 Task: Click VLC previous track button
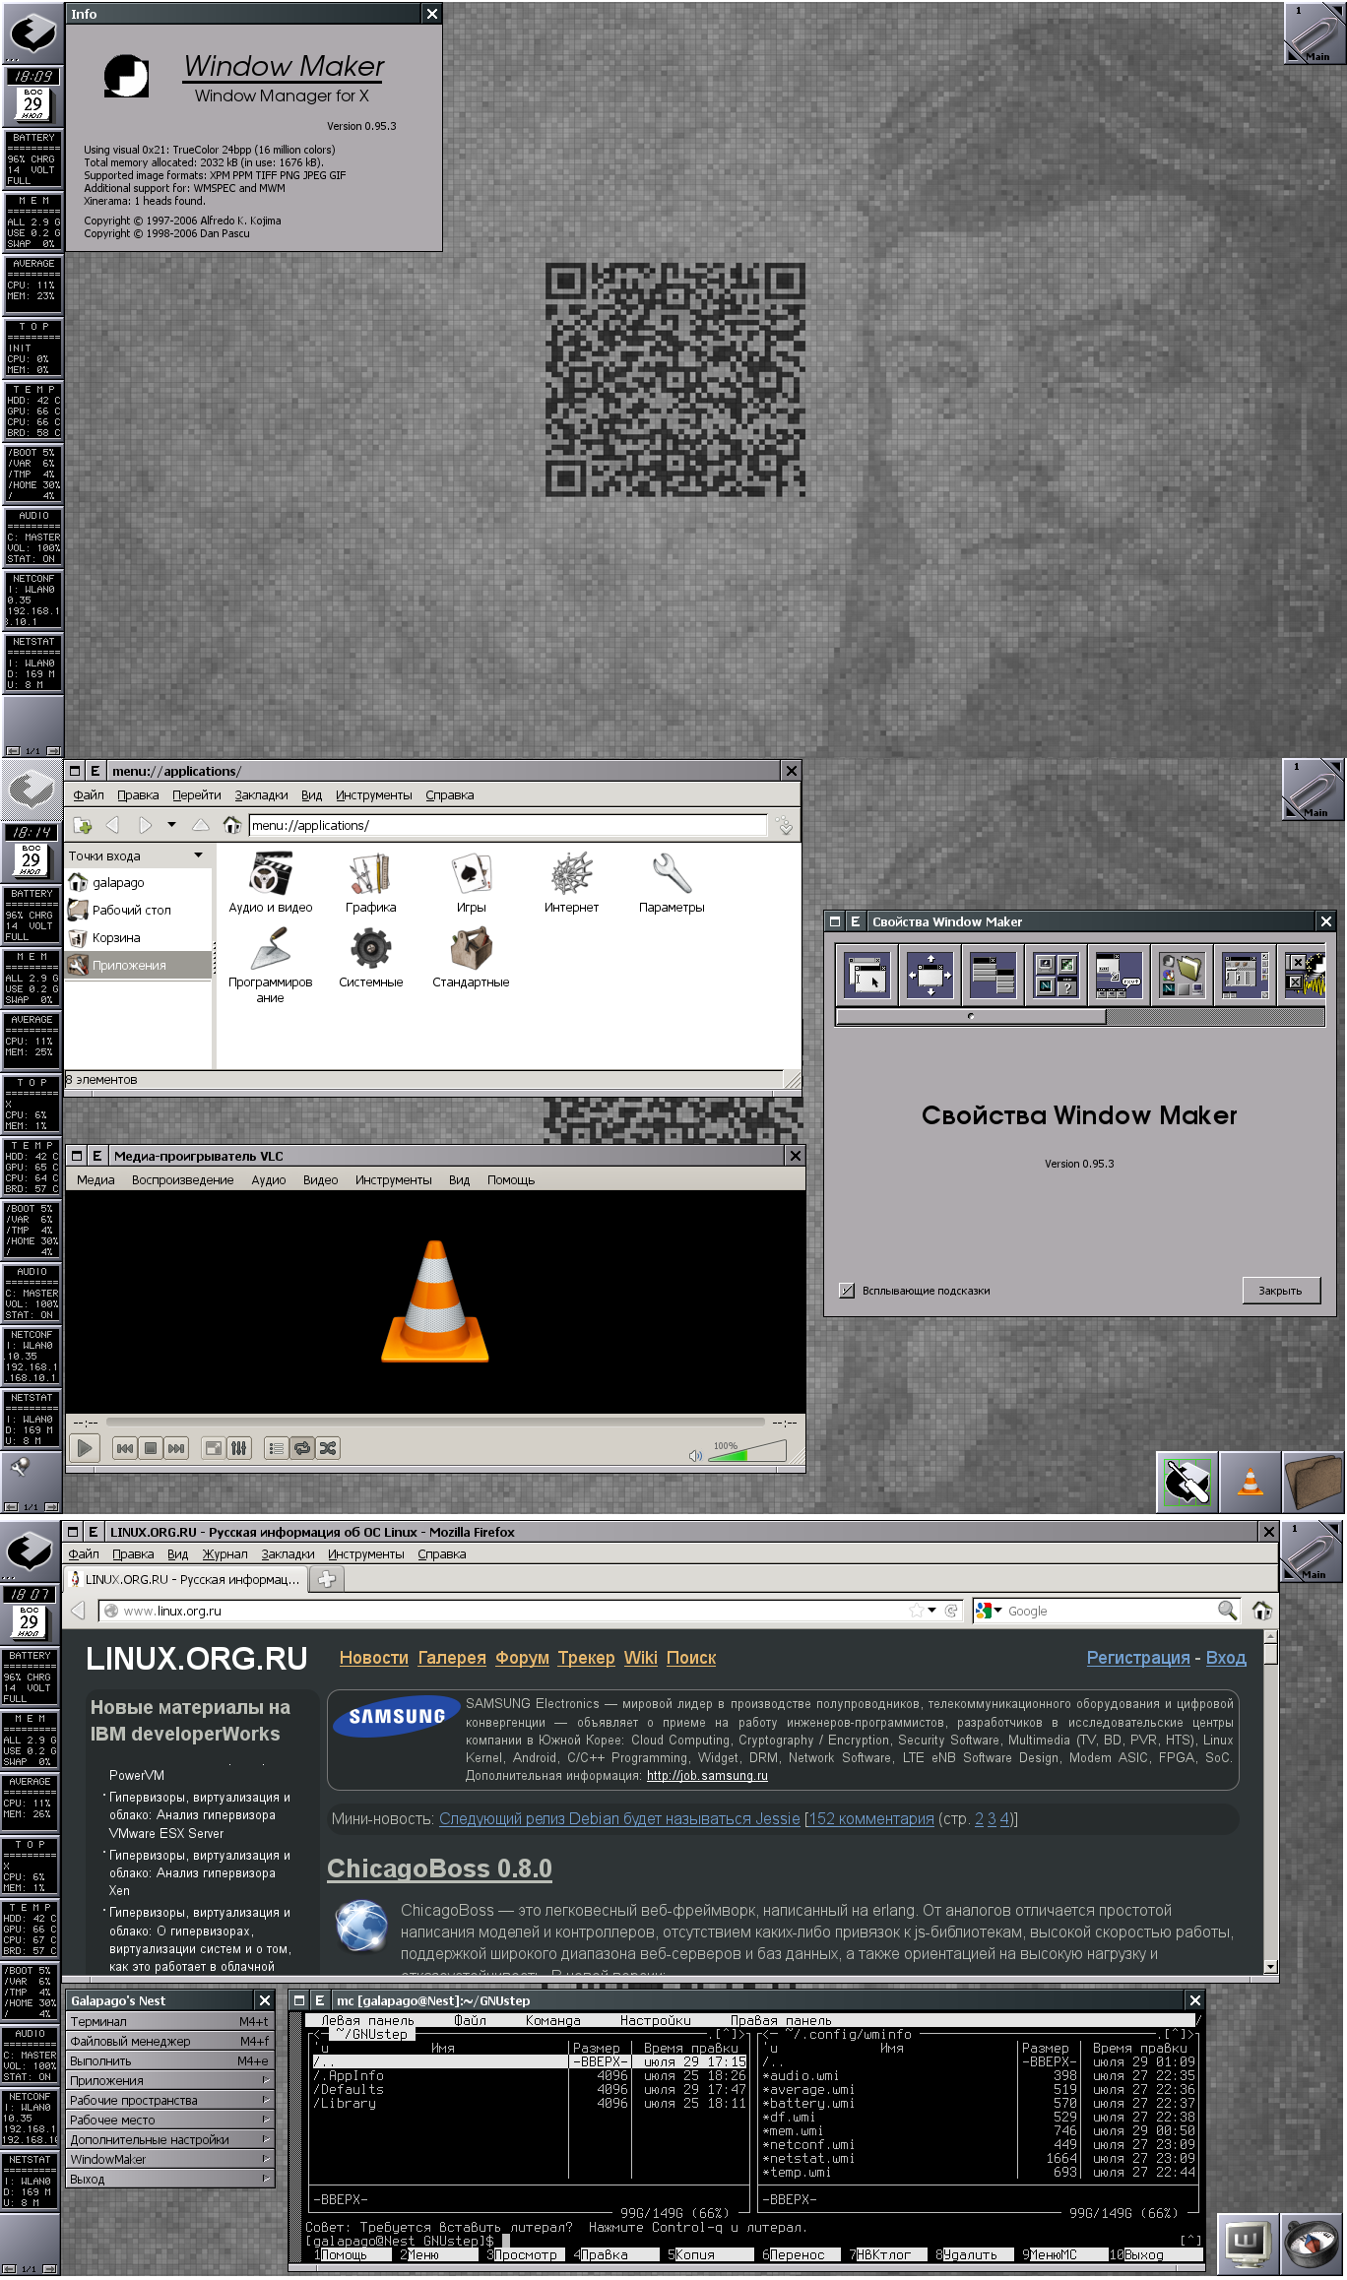click(x=125, y=1448)
